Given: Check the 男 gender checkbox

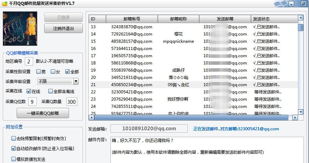Looking at the screenshot, I should click(x=38, y=72).
